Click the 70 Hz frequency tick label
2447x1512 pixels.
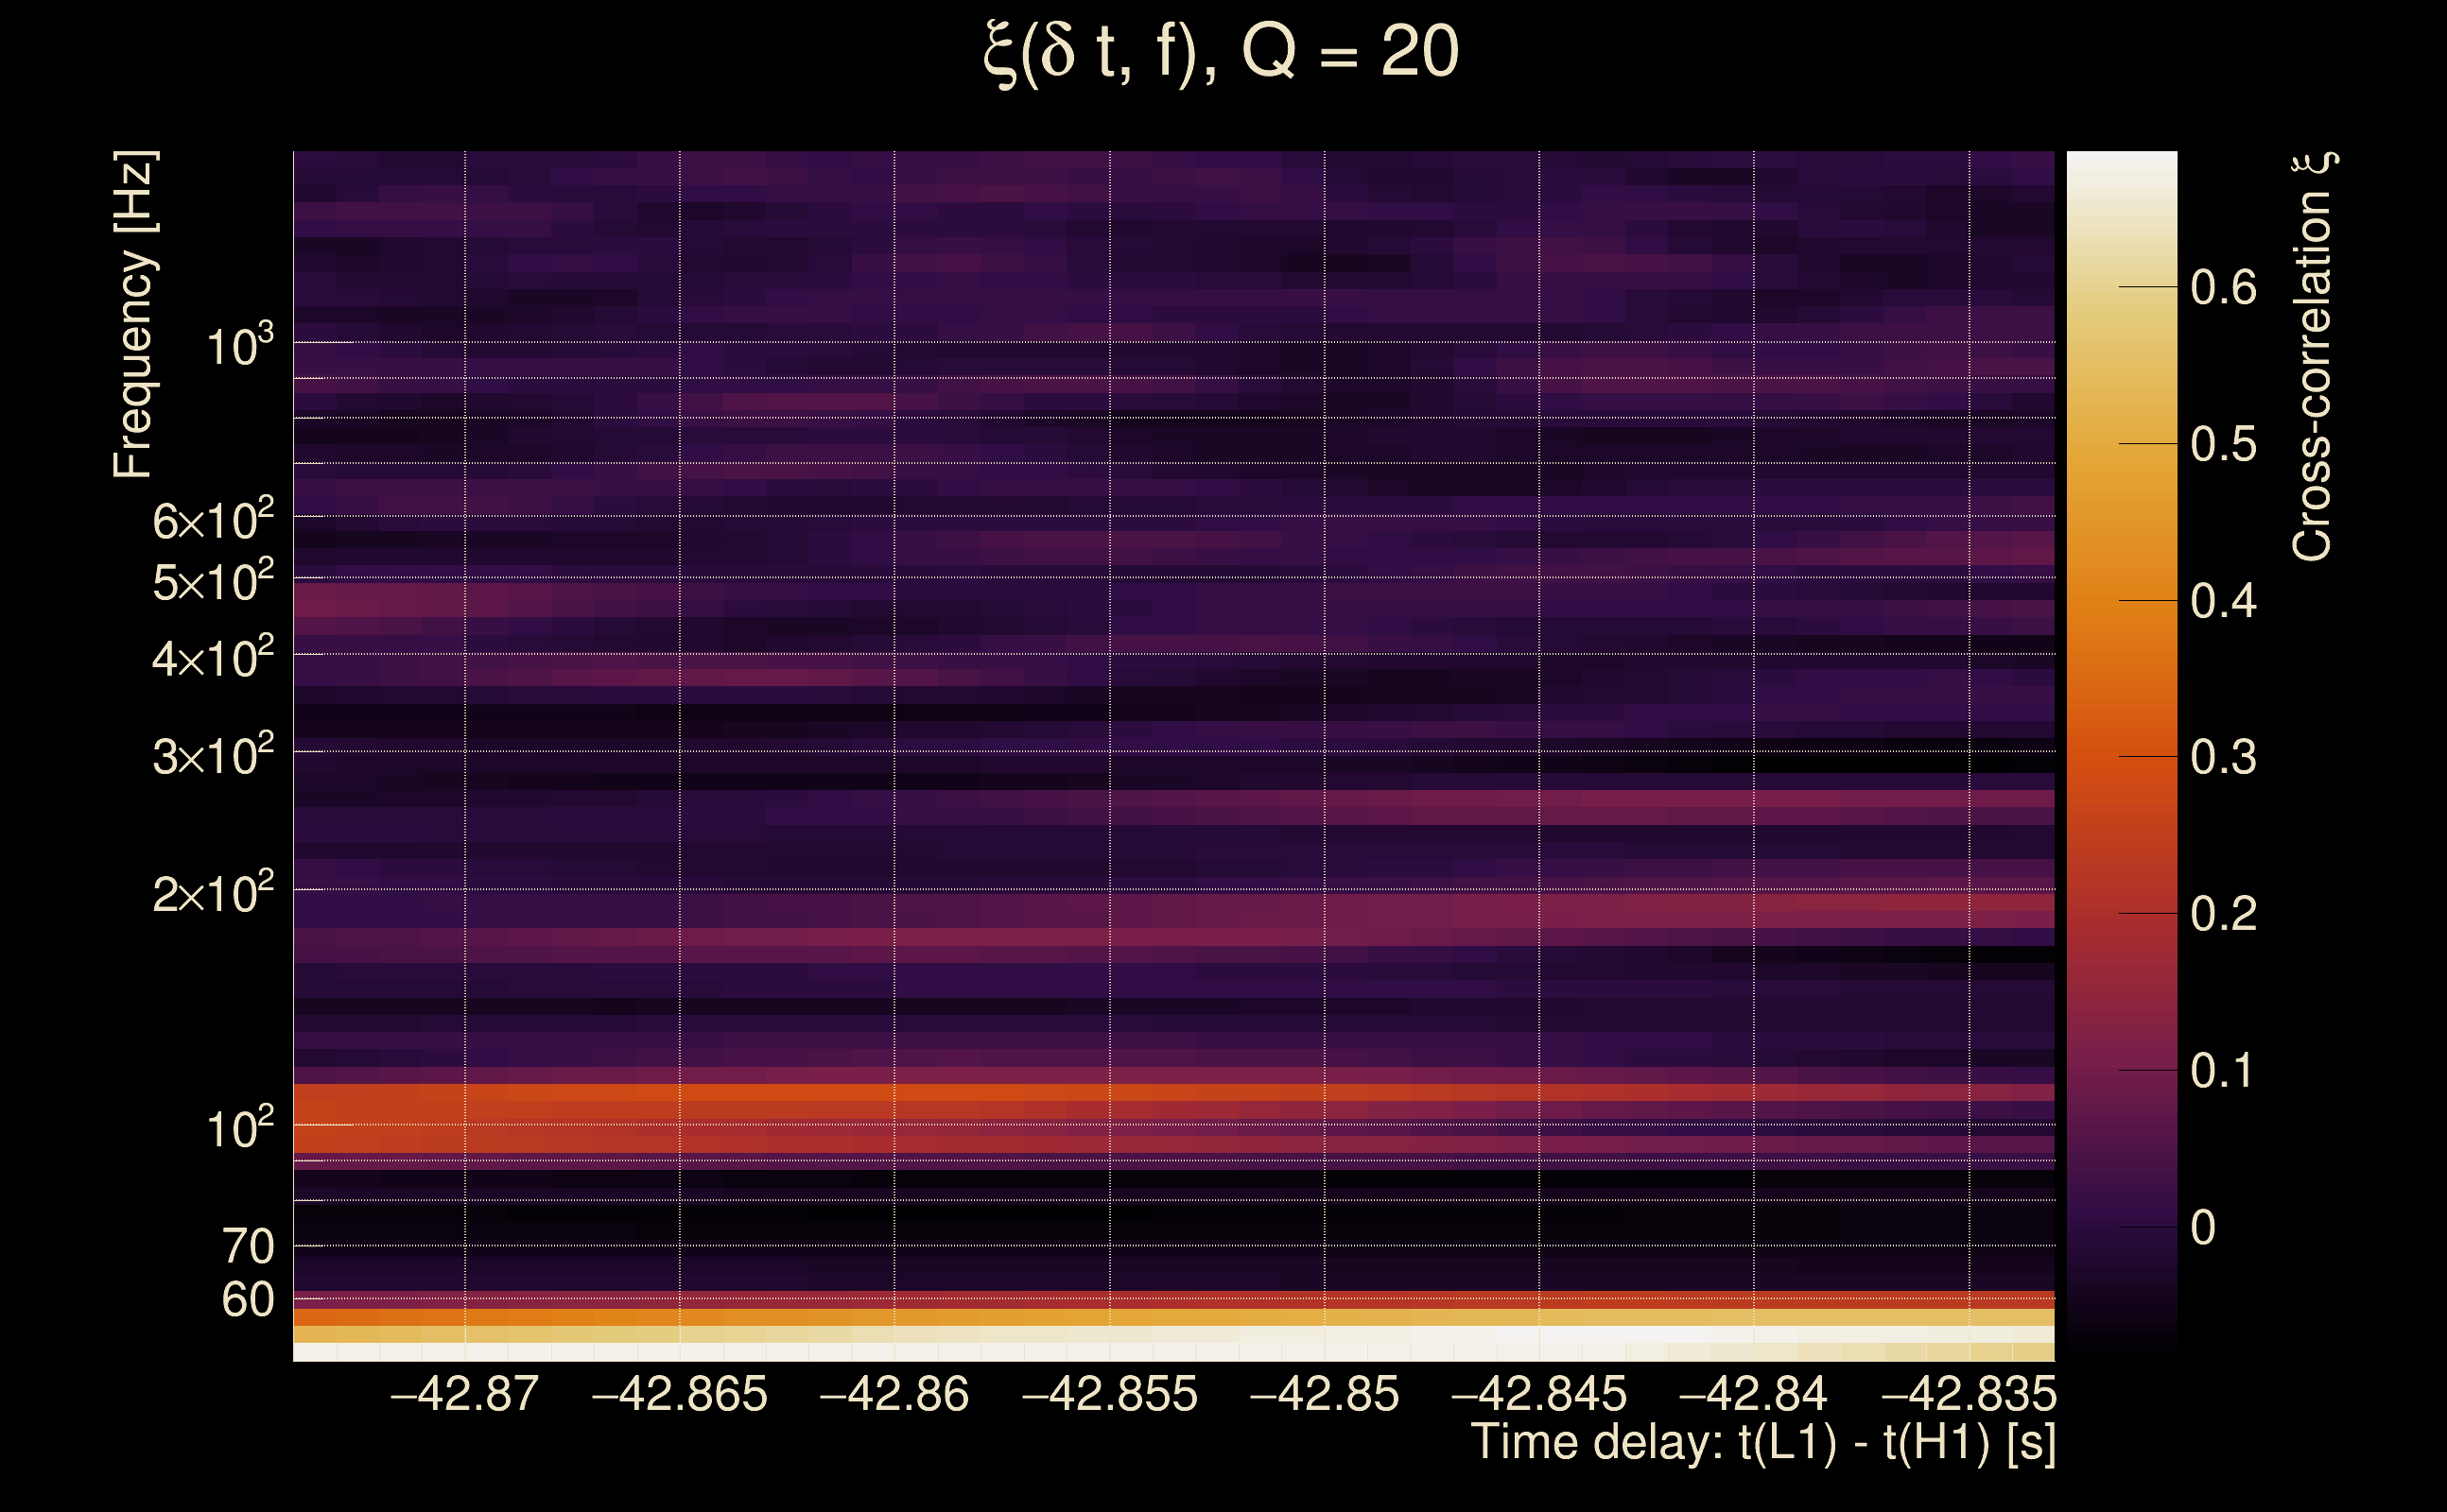pos(247,1247)
